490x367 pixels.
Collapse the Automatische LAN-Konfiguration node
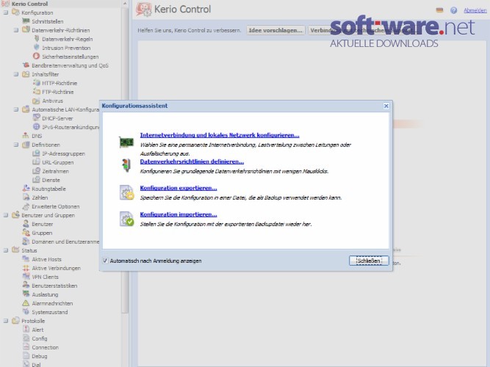click(16, 109)
